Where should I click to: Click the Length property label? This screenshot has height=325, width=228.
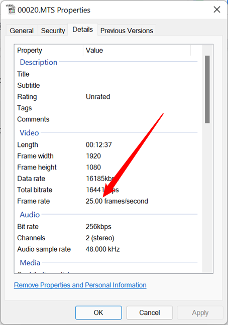28,144
